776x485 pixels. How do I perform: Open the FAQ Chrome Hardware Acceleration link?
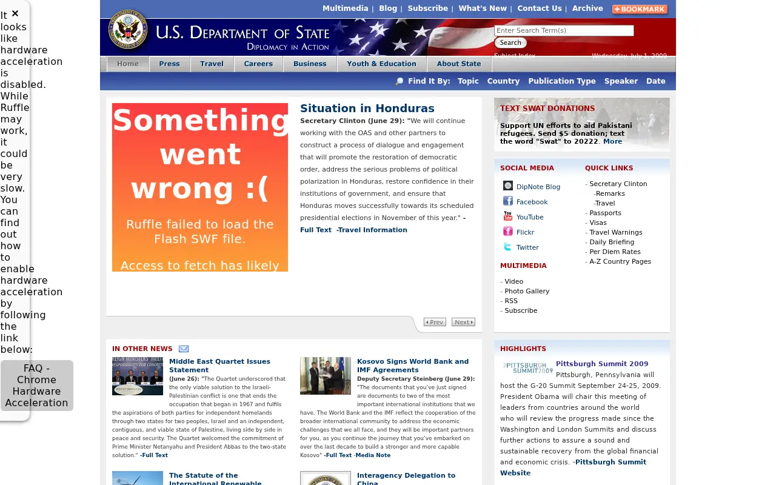coord(36,386)
